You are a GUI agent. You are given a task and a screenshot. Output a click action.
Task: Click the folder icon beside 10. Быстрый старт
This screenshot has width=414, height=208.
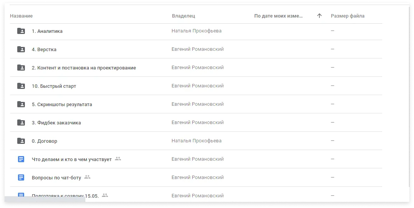click(x=21, y=86)
